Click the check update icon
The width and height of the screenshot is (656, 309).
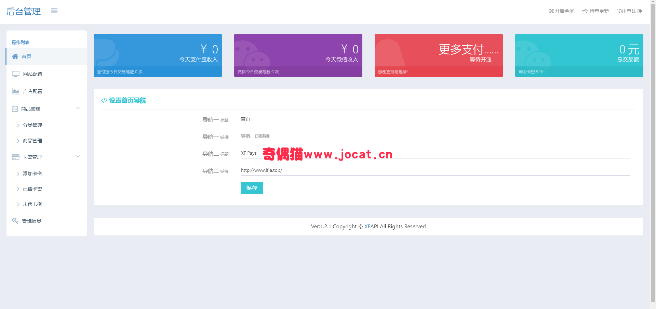coord(585,11)
